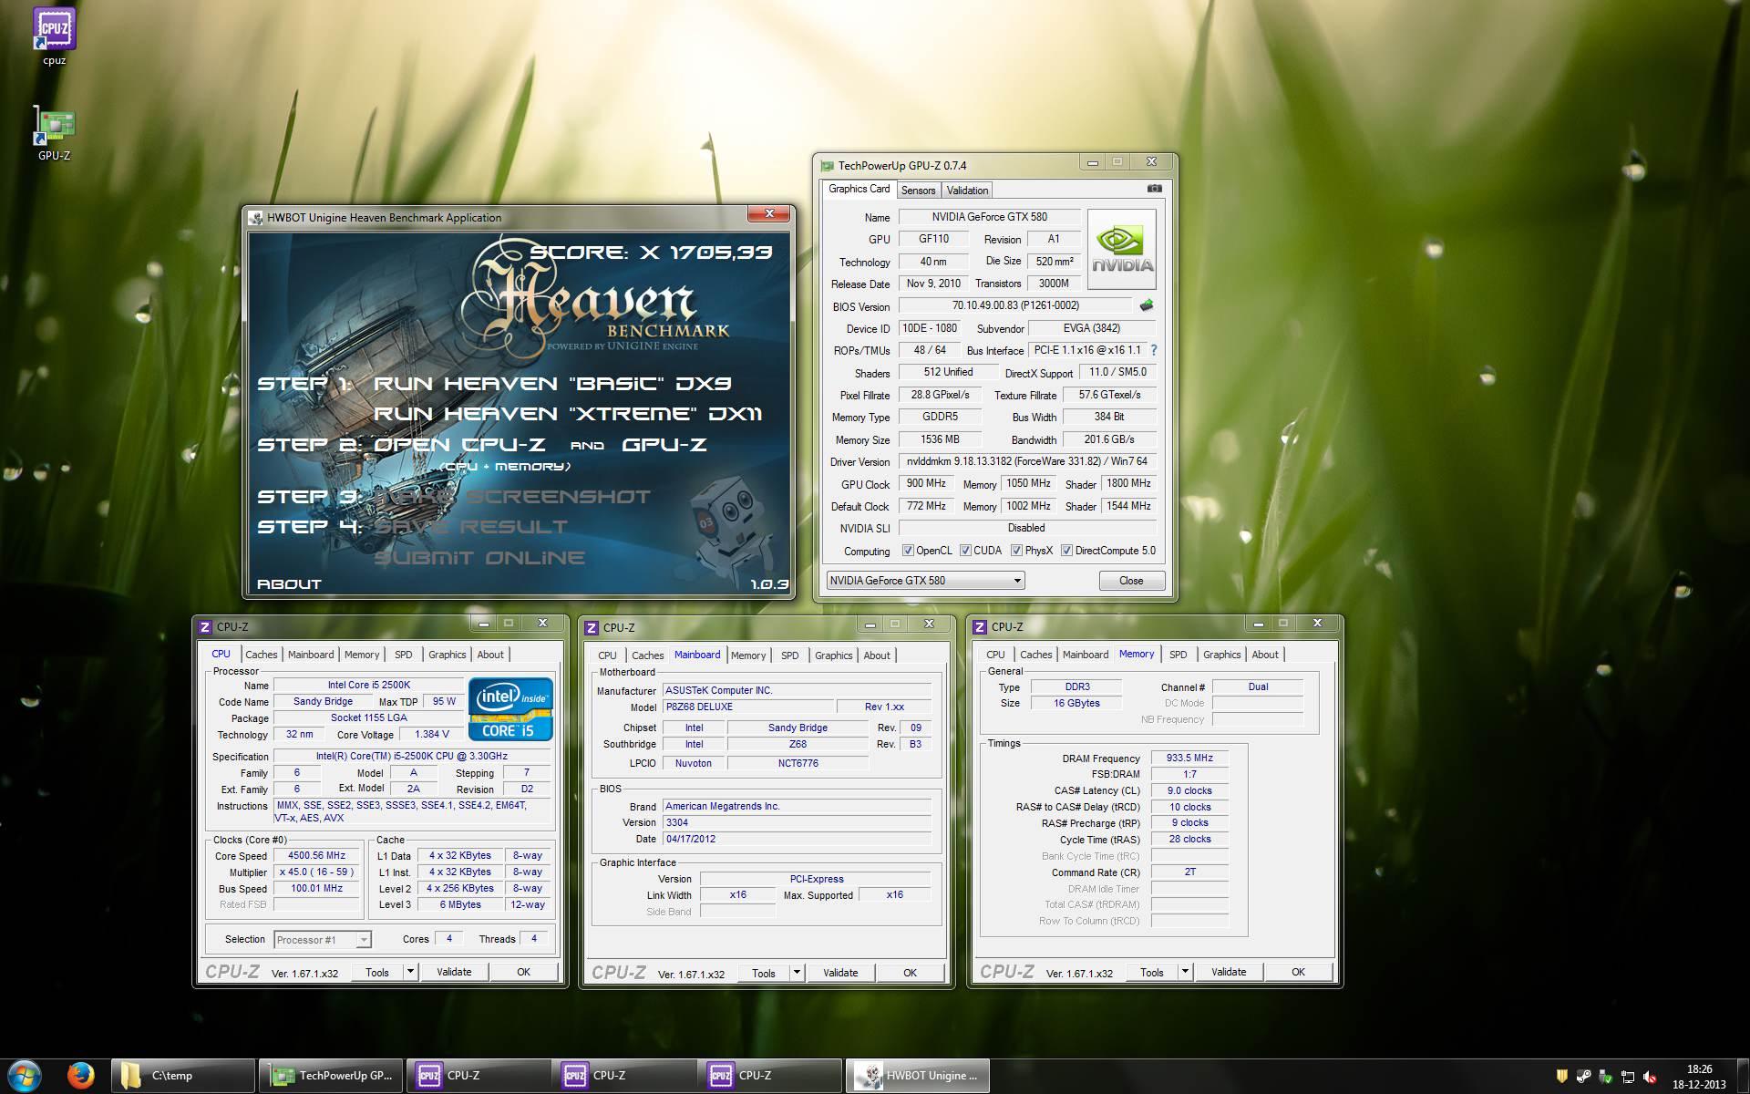
Task: Click Driver Version field in GPU-Z
Action: pos(1027,461)
